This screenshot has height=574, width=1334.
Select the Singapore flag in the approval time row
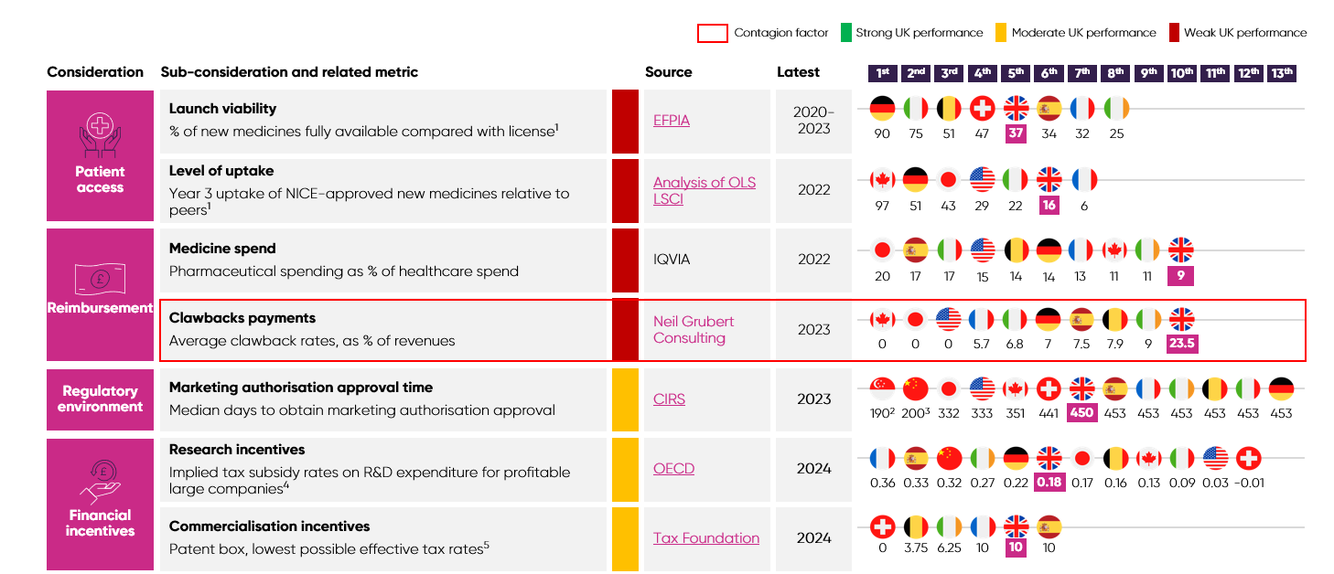882,389
